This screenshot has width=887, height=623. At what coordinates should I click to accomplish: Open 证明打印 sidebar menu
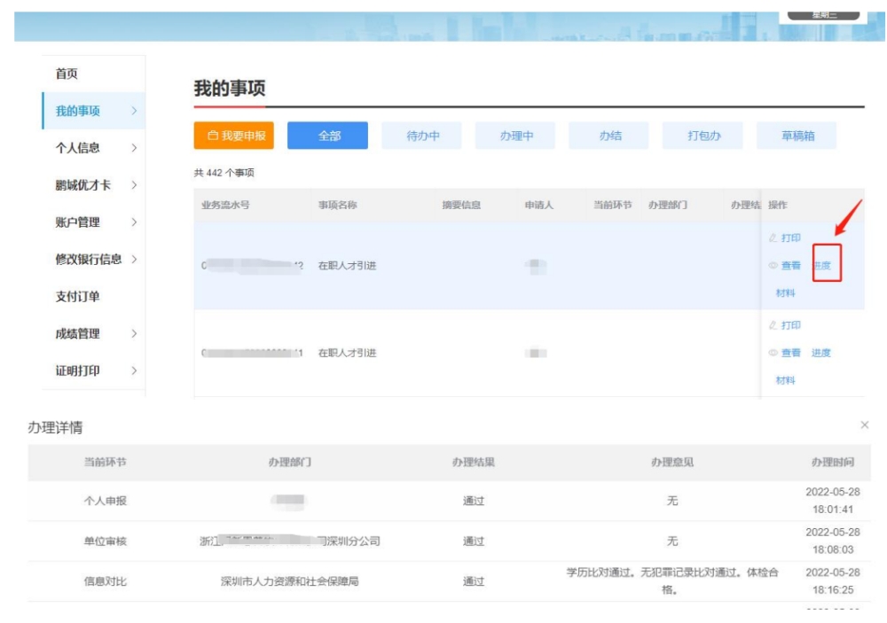click(x=77, y=370)
